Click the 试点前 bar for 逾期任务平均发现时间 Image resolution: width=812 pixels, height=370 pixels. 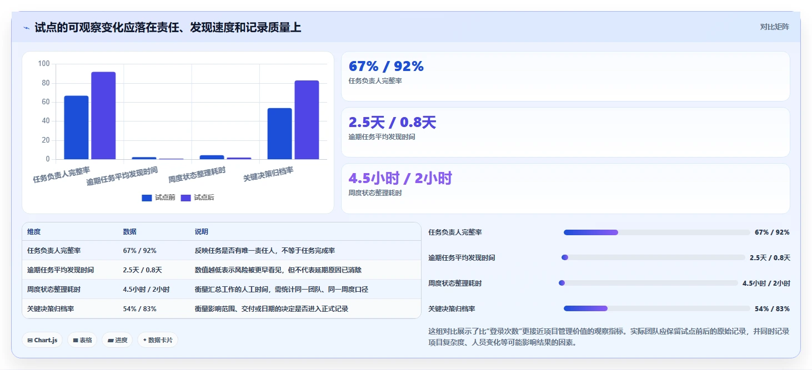pos(144,158)
